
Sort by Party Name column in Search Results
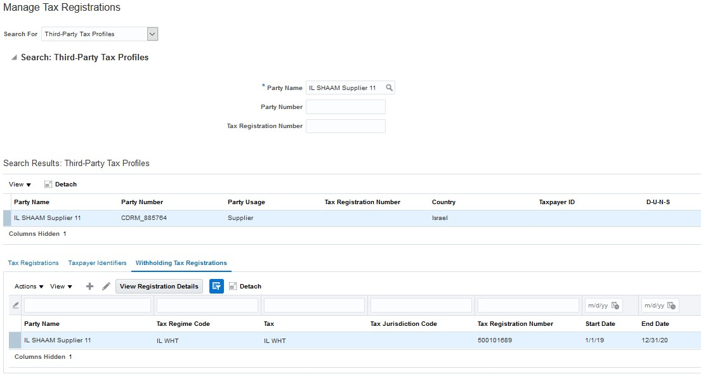pyautogui.click(x=32, y=202)
